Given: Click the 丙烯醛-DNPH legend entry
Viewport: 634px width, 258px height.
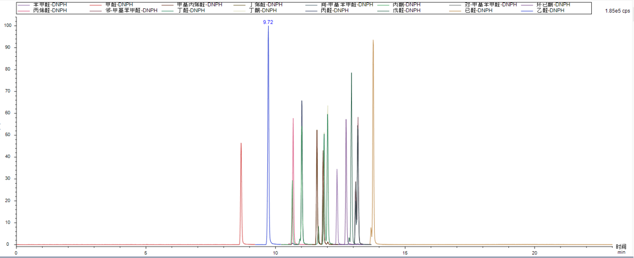Looking at the screenshot, I should tap(50, 10).
